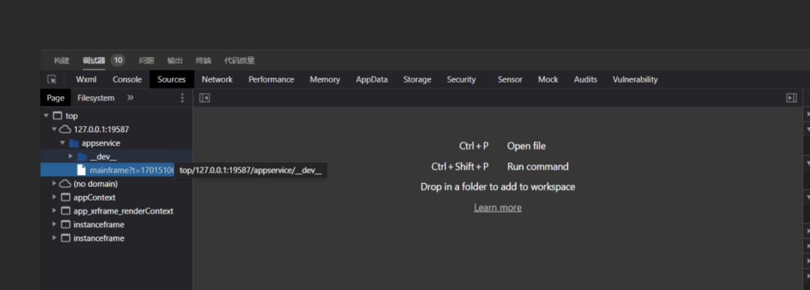Expand the (no domain) tree node

click(54, 184)
